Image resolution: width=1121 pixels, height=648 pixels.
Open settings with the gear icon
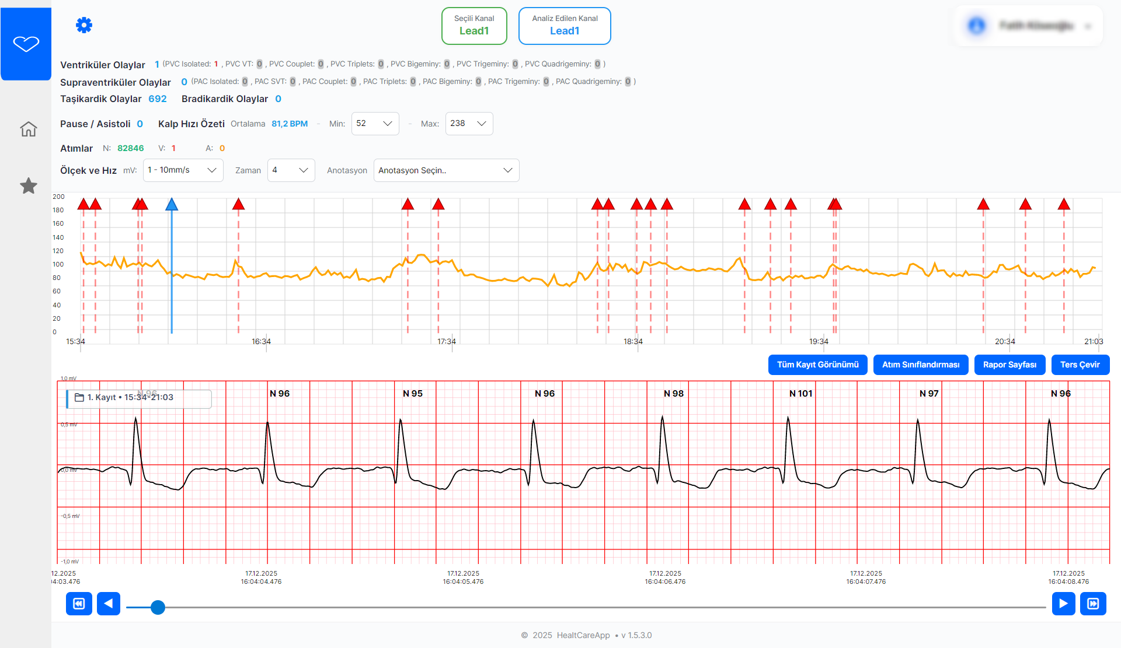pyautogui.click(x=84, y=25)
